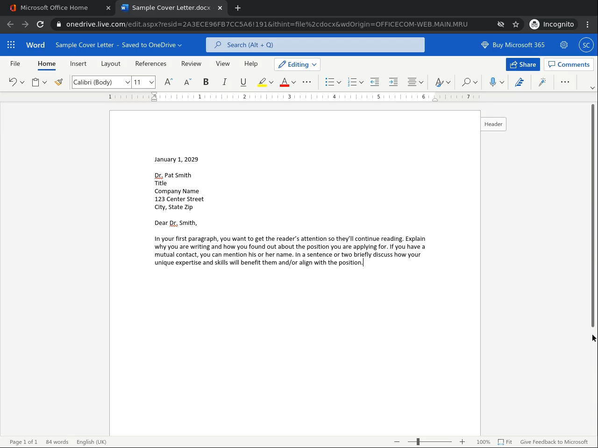Open the References tab
Viewport: 598px width, 448px height.
(150, 63)
